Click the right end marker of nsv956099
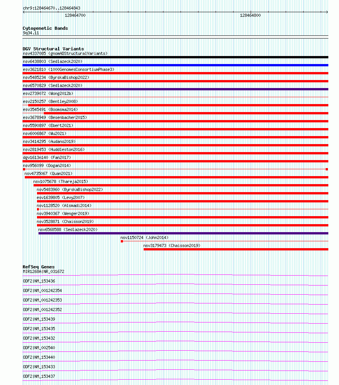This screenshot has height=385, width=339. tap(327, 169)
